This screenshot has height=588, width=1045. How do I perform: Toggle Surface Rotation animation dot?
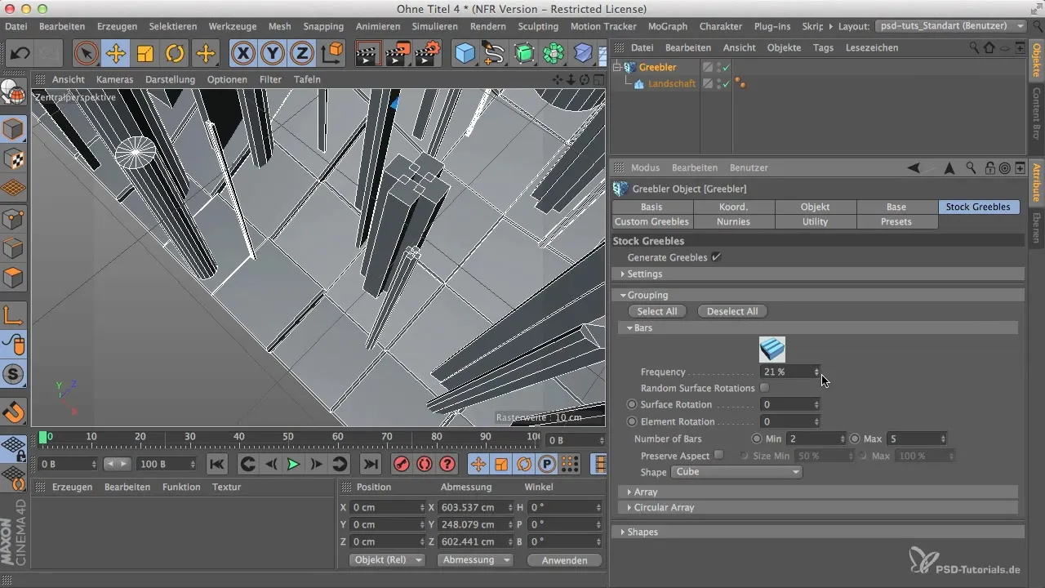point(631,404)
